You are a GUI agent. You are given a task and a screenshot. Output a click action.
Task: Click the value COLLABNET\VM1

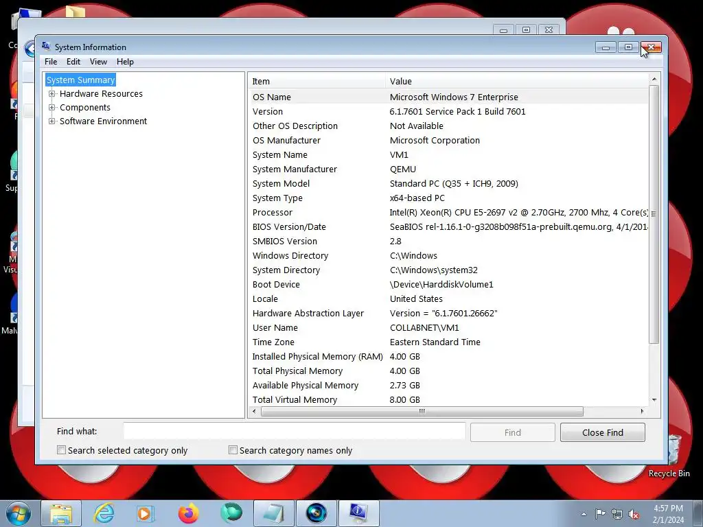point(424,327)
